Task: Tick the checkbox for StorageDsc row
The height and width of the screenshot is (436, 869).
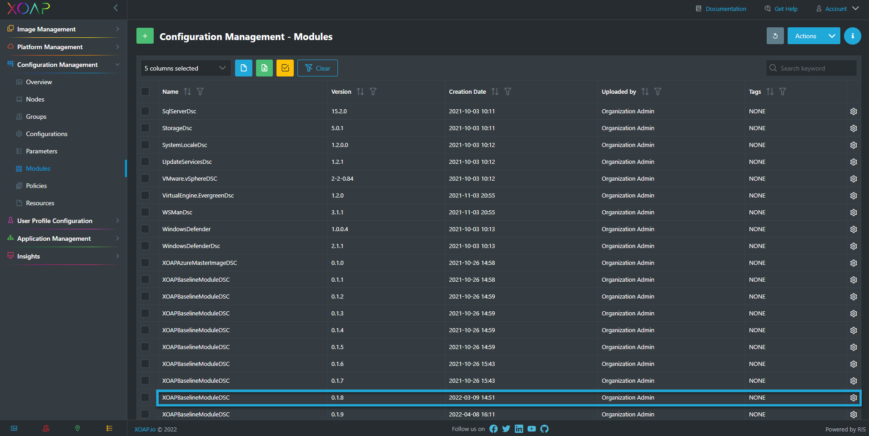Action: 145,128
